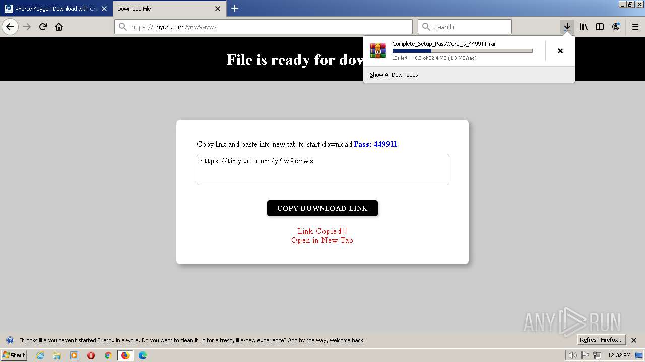
Task: Click the Link Copied!! message
Action: pyautogui.click(x=322, y=231)
